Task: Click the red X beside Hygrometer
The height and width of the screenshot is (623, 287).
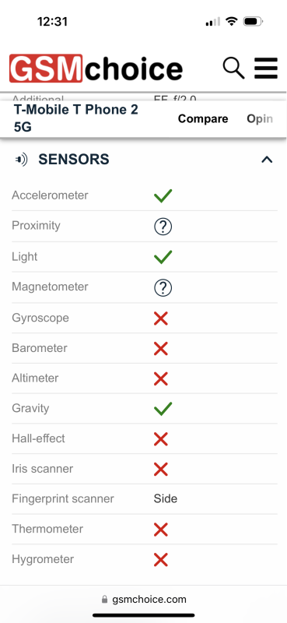Action: (x=161, y=560)
